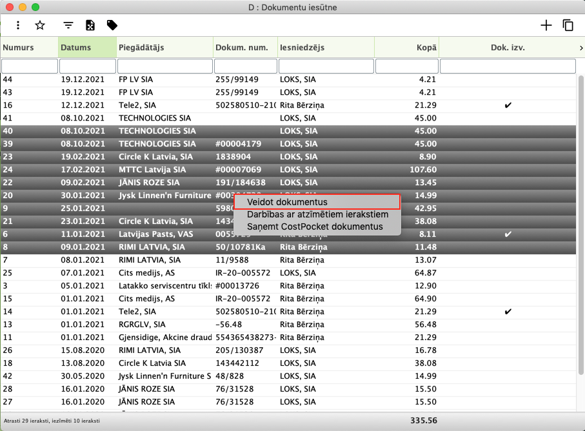The width and height of the screenshot is (585, 431).
Task: Sort by Dokum. num. column header
Action: click(x=246, y=47)
